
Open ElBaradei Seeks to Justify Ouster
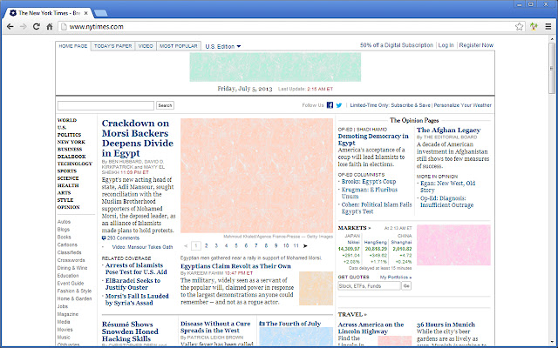pos(133,284)
